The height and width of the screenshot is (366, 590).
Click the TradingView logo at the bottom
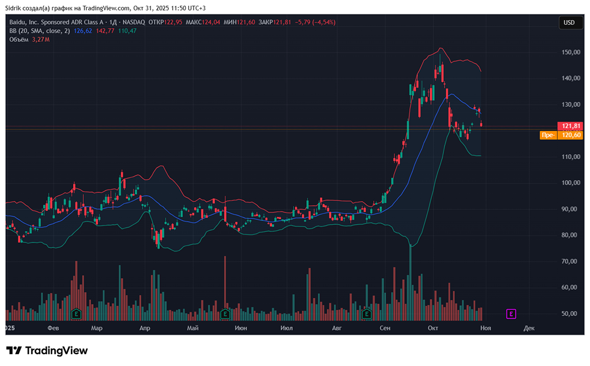(47, 351)
